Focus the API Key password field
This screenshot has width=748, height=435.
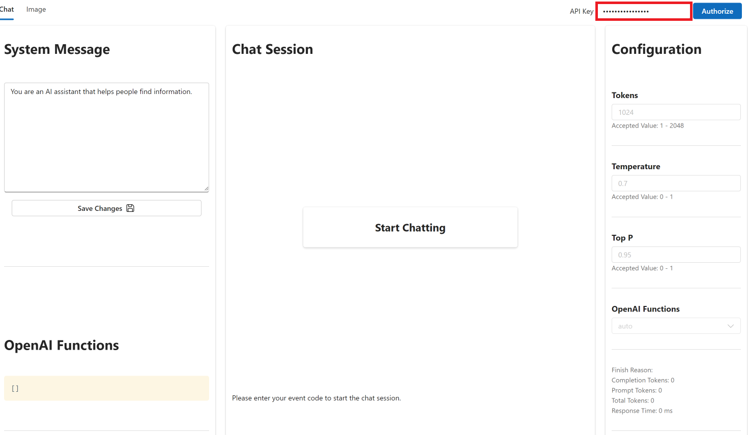[644, 11]
